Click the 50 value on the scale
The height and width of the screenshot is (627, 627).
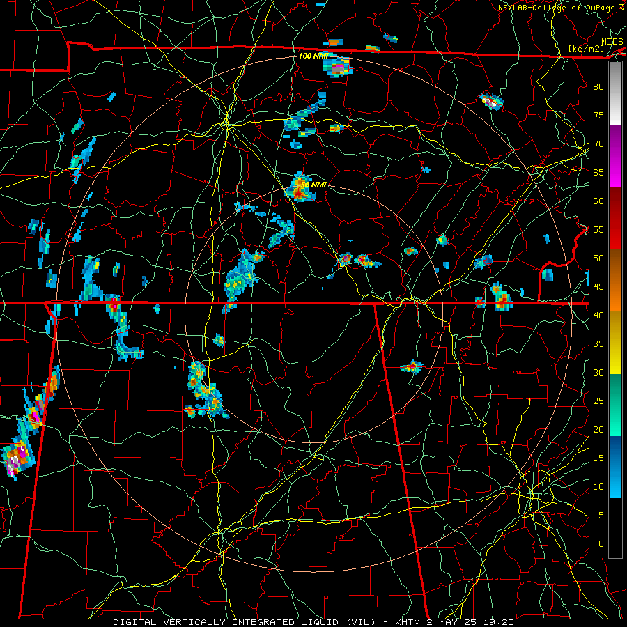(598, 258)
